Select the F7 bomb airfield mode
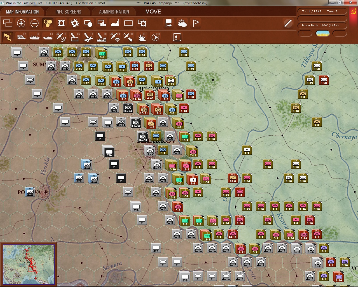The height and width of the screenshot is (287, 358). click(x=88, y=37)
